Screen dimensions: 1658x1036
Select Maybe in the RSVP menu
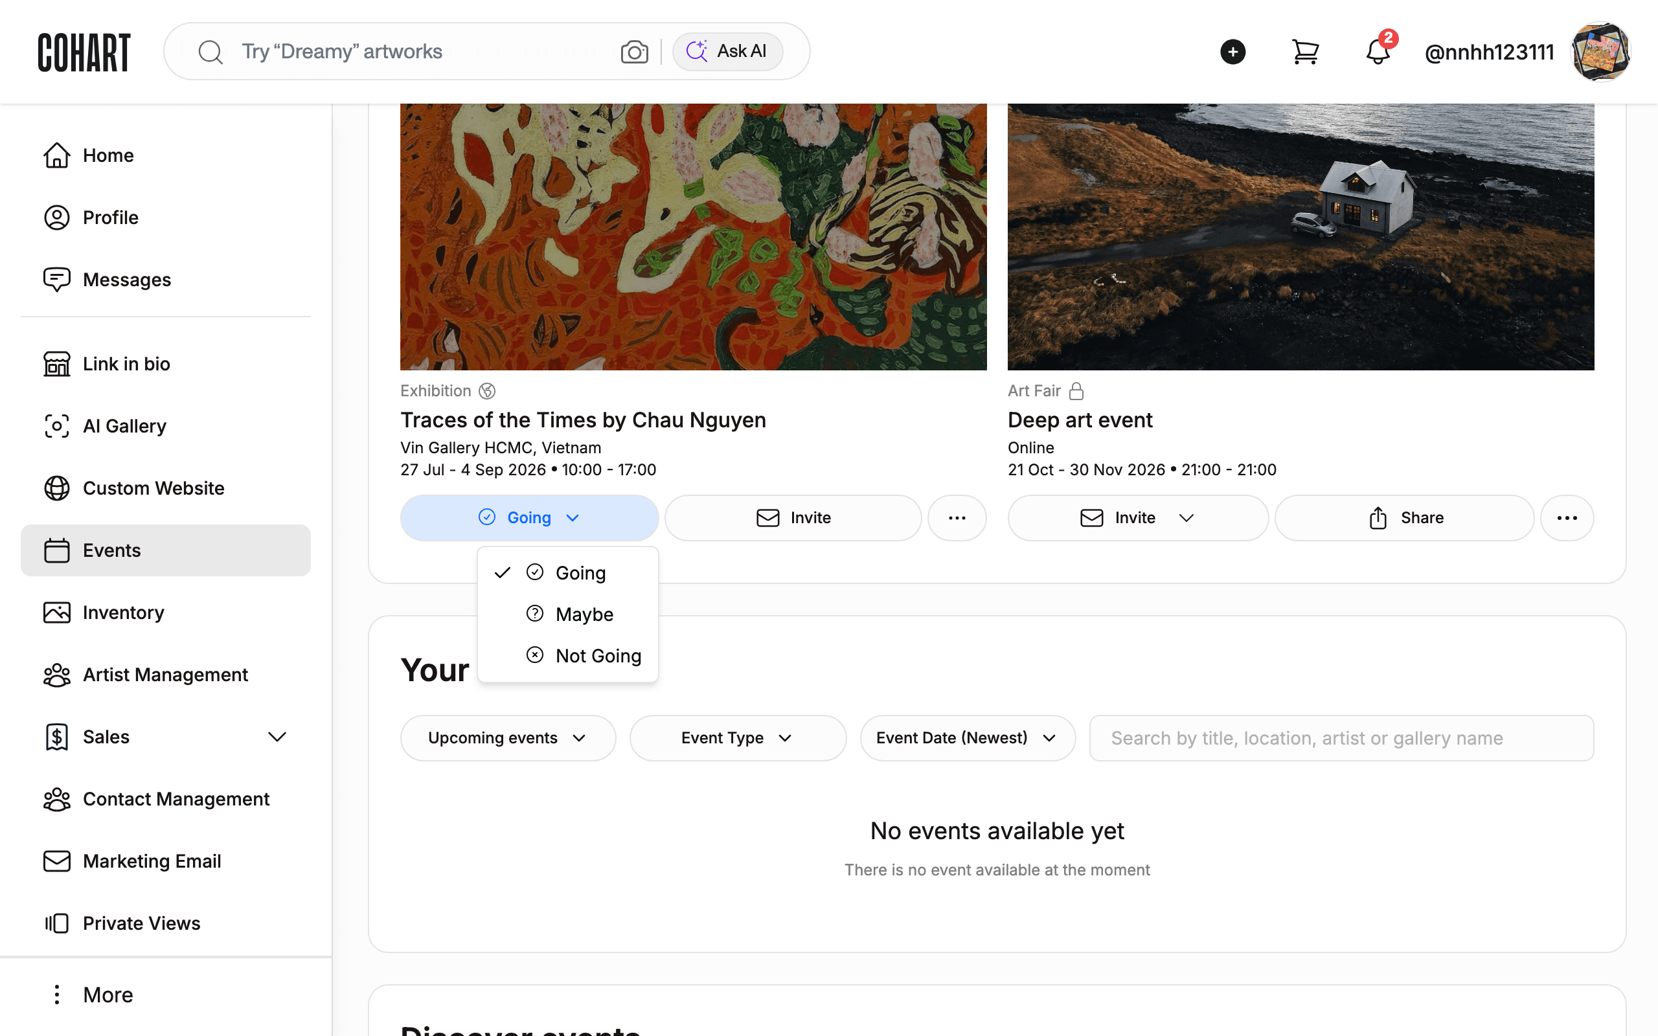568,614
